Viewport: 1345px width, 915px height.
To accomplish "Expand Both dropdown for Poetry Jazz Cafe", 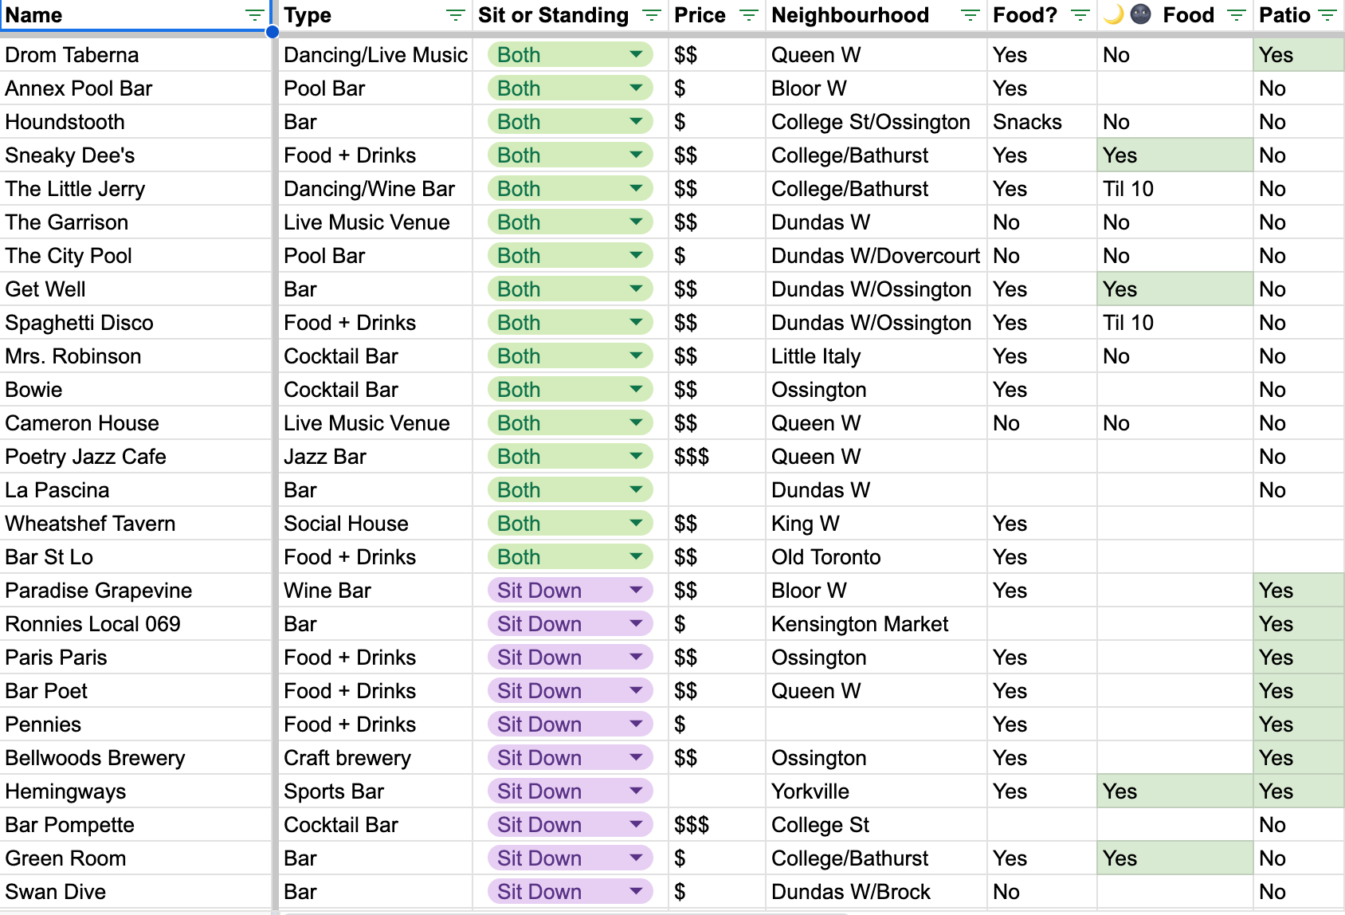I will 636,457.
